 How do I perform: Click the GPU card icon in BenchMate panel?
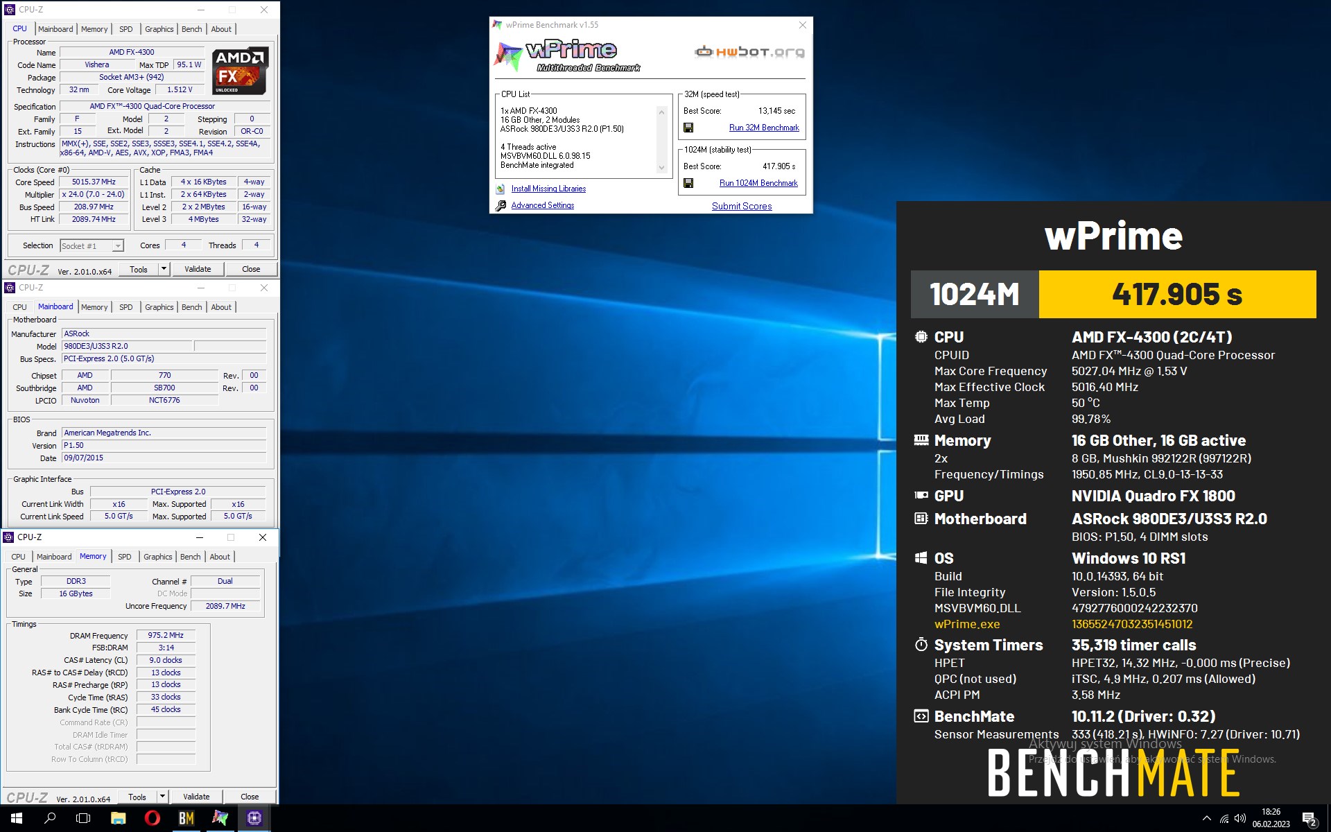(x=921, y=496)
